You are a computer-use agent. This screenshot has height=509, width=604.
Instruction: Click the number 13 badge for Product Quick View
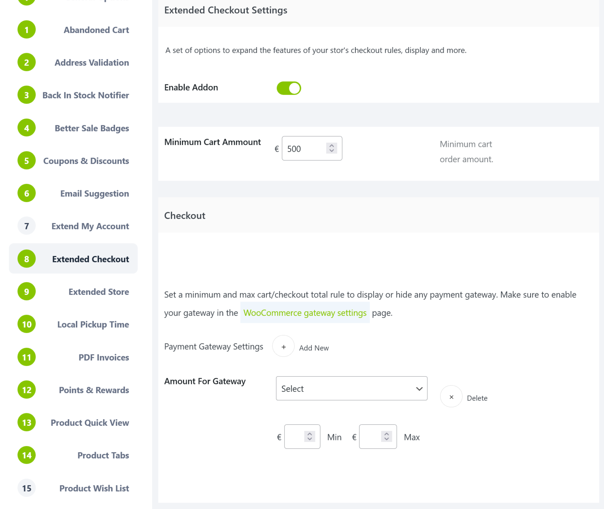point(27,423)
